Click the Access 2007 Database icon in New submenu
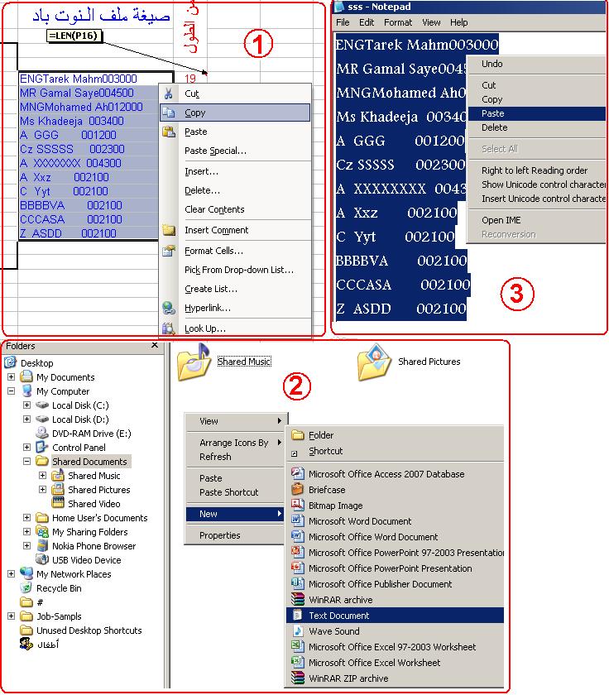Screen dimensions: 609x695 point(298,473)
